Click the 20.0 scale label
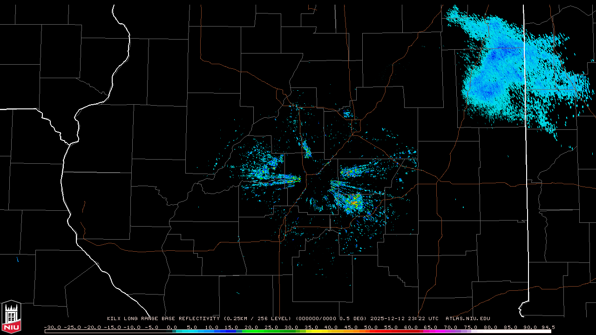 [251, 327]
